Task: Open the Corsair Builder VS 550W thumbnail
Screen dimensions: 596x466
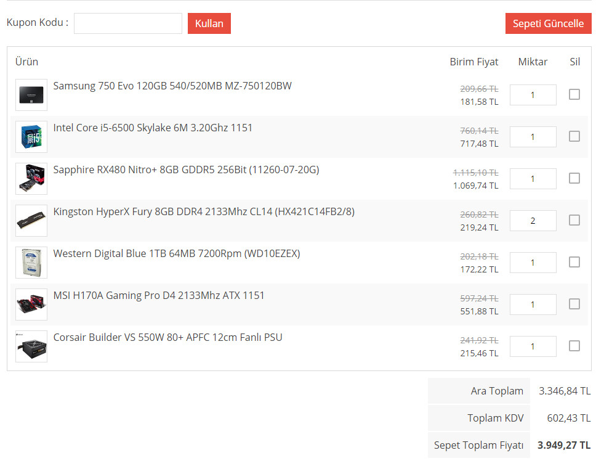Action: pyautogui.click(x=31, y=346)
